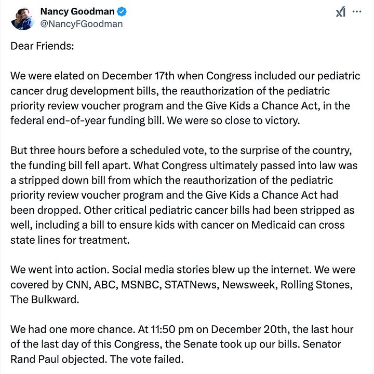Click the "Dear Friends:" greeting line
The image size is (374, 374).
(x=42, y=46)
